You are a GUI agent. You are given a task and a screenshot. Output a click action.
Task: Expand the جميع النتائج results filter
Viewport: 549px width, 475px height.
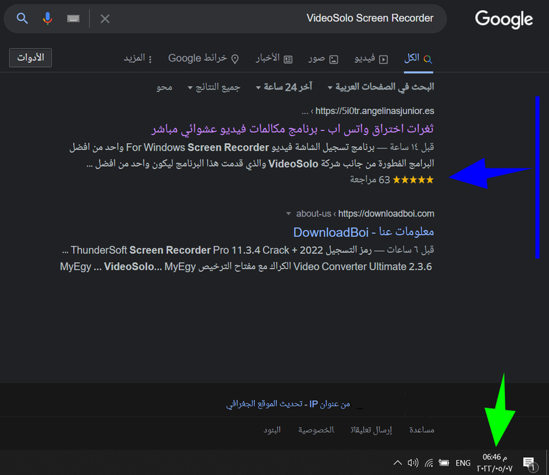point(214,87)
